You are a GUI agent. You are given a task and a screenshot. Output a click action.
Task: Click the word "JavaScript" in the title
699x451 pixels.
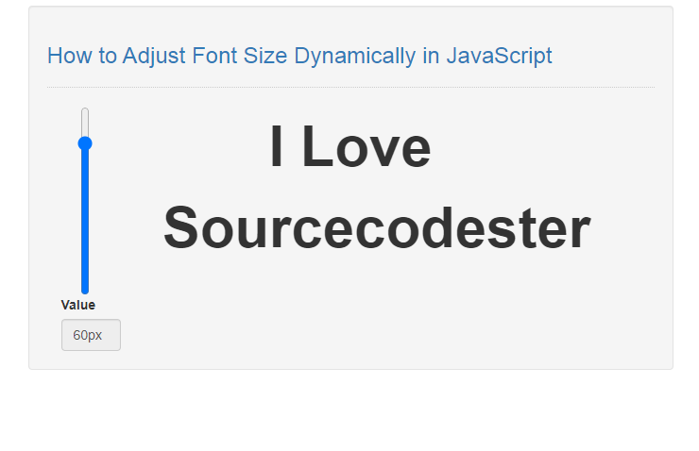pos(499,56)
